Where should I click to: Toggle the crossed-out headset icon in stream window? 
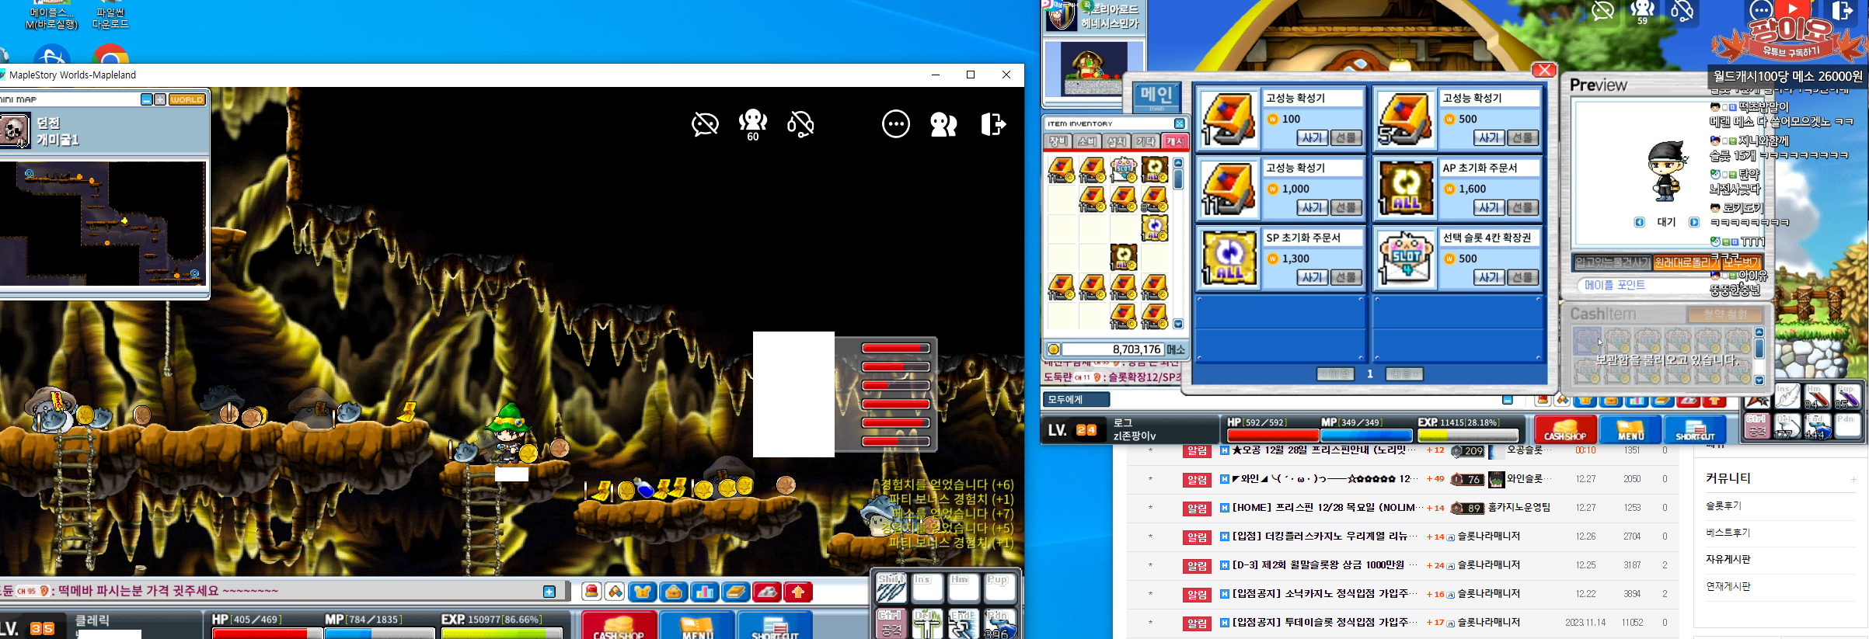(x=1682, y=11)
